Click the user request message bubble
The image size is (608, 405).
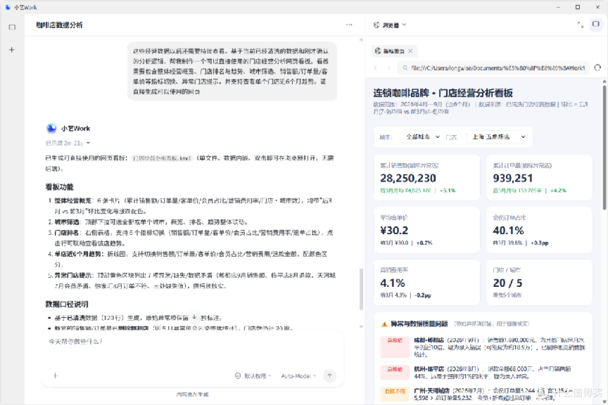[x=232, y=71]
